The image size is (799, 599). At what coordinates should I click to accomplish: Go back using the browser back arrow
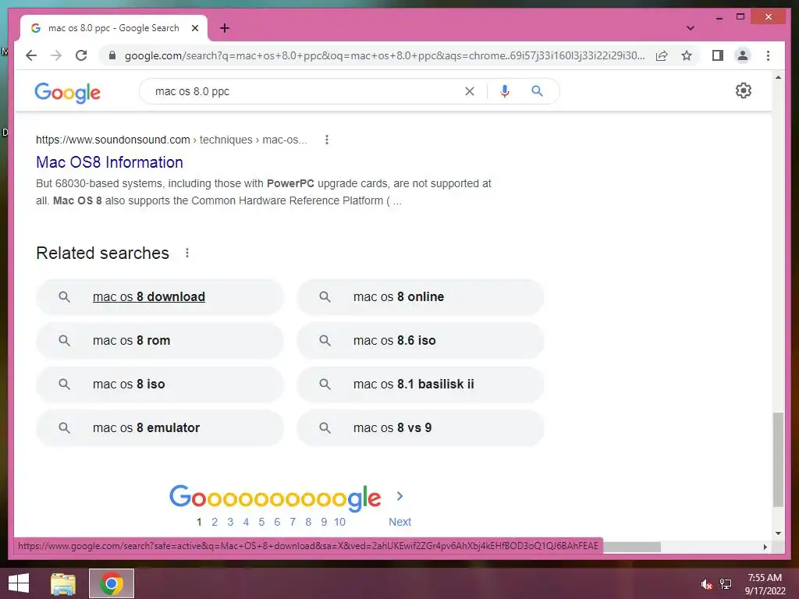coord(31,55)
